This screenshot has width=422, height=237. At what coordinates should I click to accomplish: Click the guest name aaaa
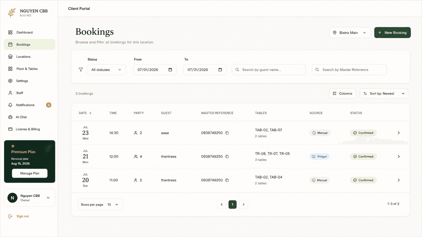pyautogui.click(x=165, y=133)
